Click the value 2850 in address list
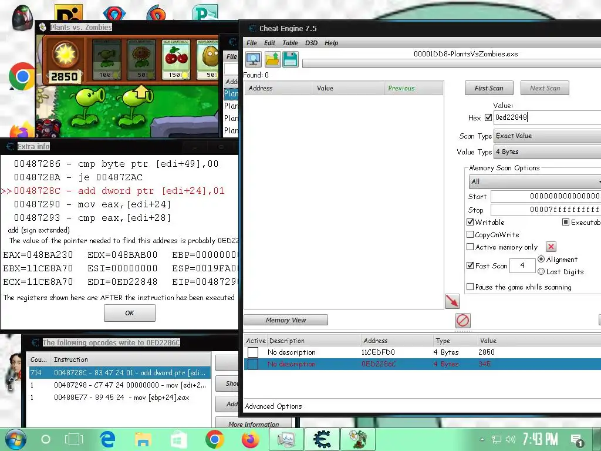This screenshot has height=451, width=601. tap(487, 352)
